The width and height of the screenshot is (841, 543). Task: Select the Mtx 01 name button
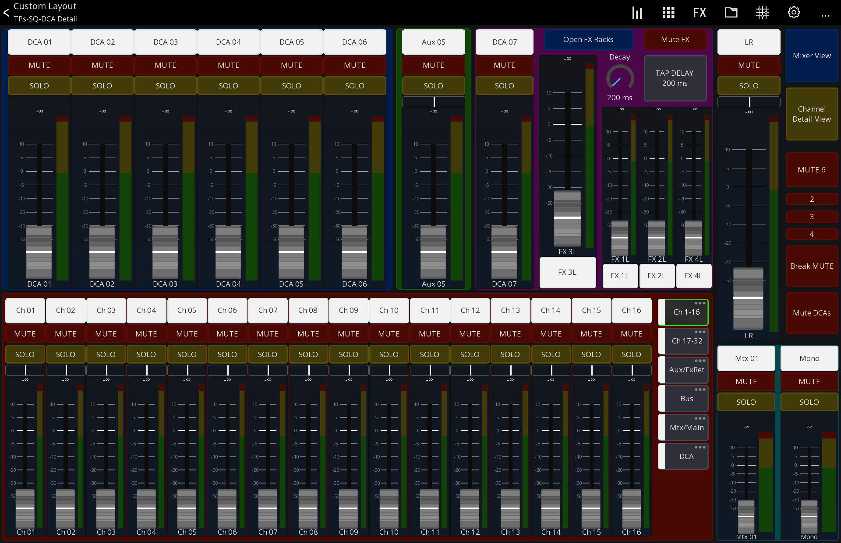click(746, 358)
